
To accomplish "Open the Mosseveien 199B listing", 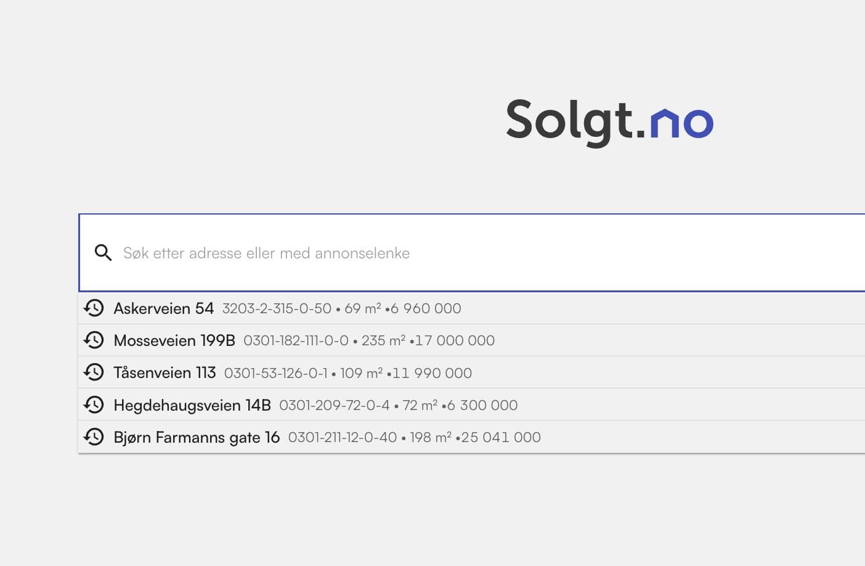I will (174, 340).
